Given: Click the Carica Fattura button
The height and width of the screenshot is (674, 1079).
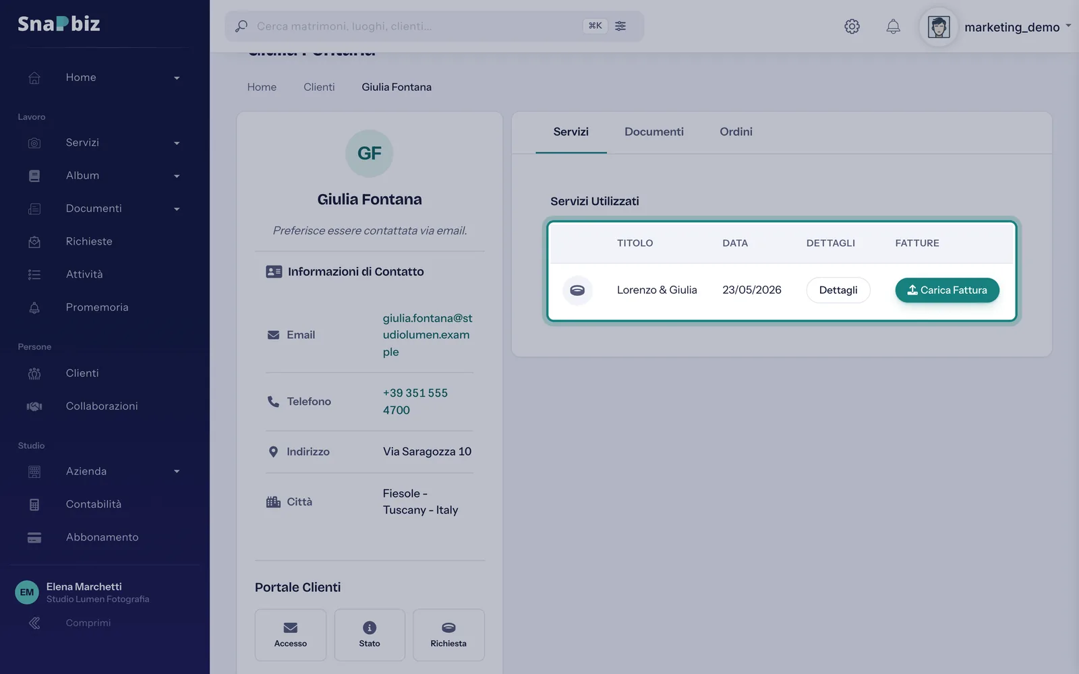Looking at the screenshot, I should 947,290.
